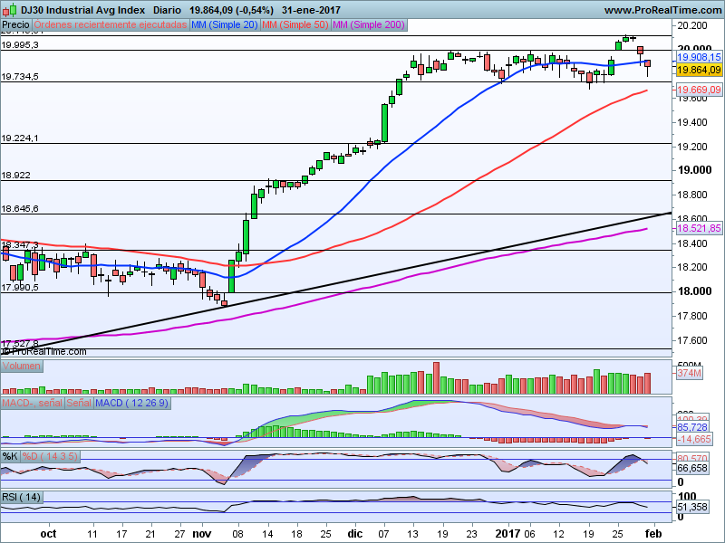Click the 66,658 stochastic value tag

click(x=692, y=468)
